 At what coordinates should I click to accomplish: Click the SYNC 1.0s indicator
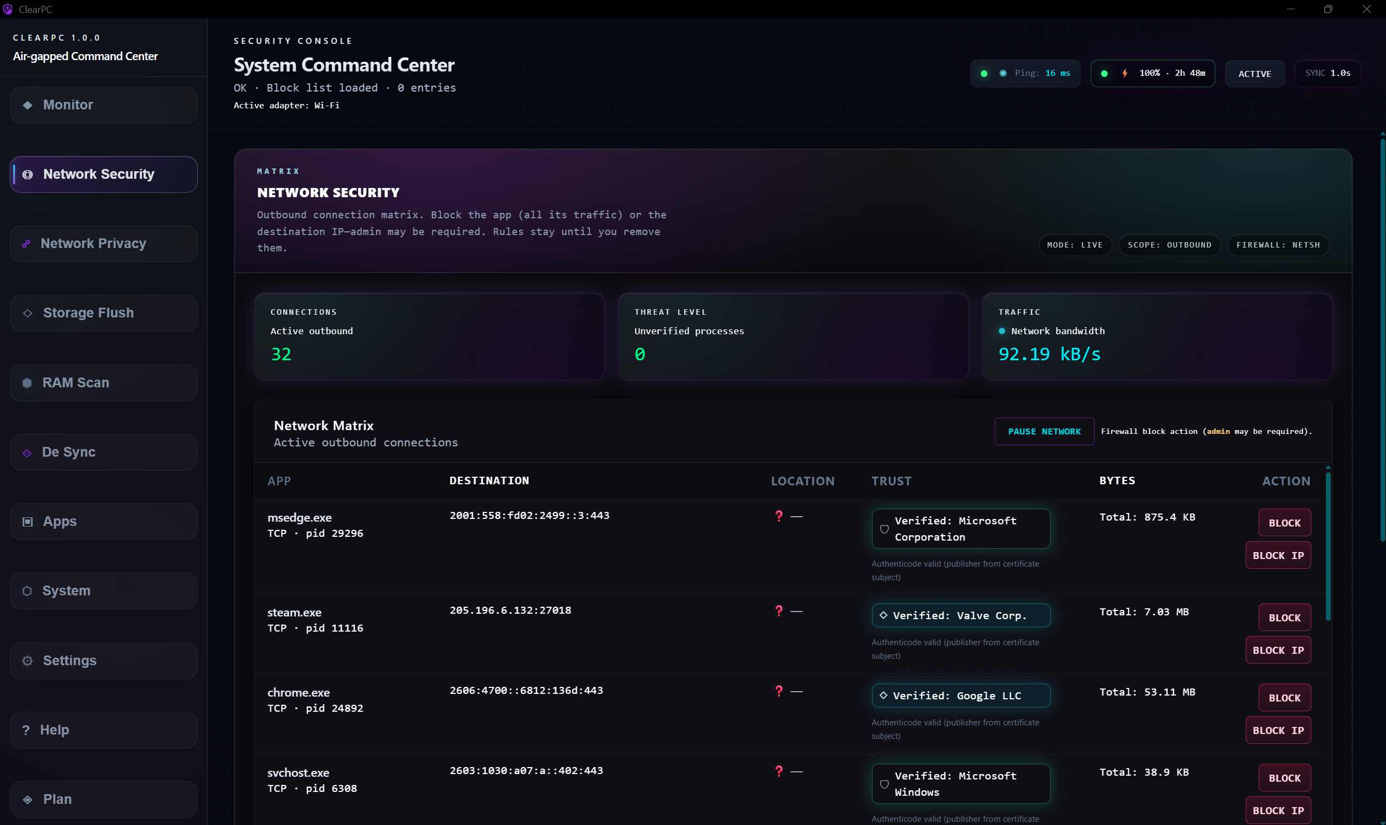point(1328,73)
